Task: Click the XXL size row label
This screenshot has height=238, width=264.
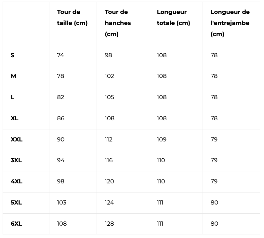Action: click(17, 139)
